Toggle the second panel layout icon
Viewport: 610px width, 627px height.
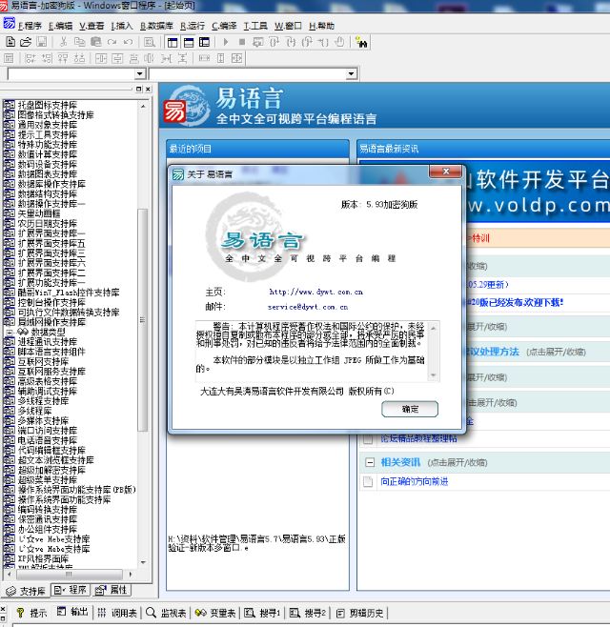pos(189,42)
